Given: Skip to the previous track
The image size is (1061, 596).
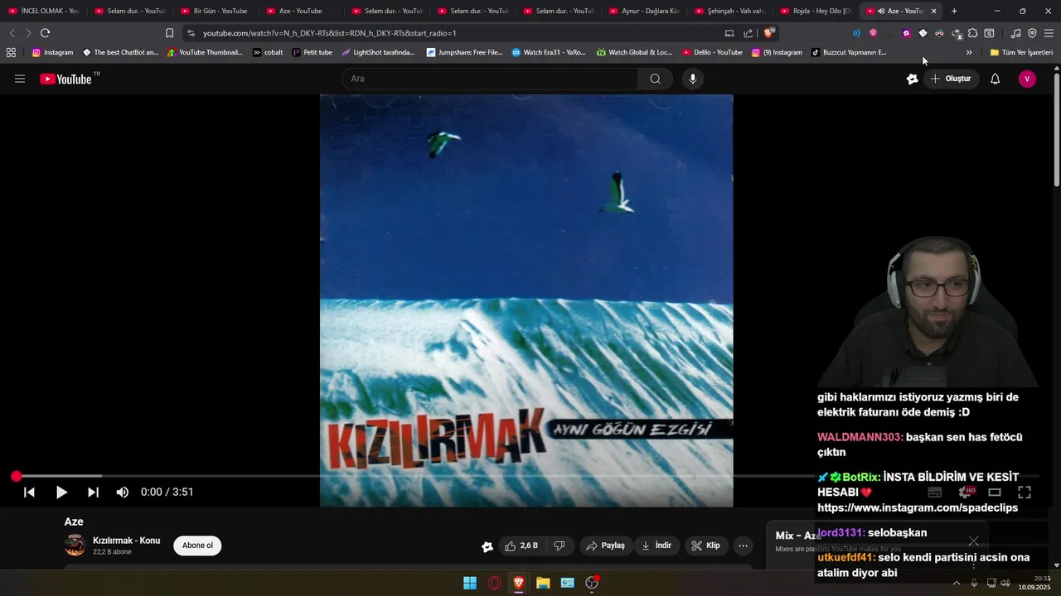Looking at the screenshot, I should (x=29, y=492).
